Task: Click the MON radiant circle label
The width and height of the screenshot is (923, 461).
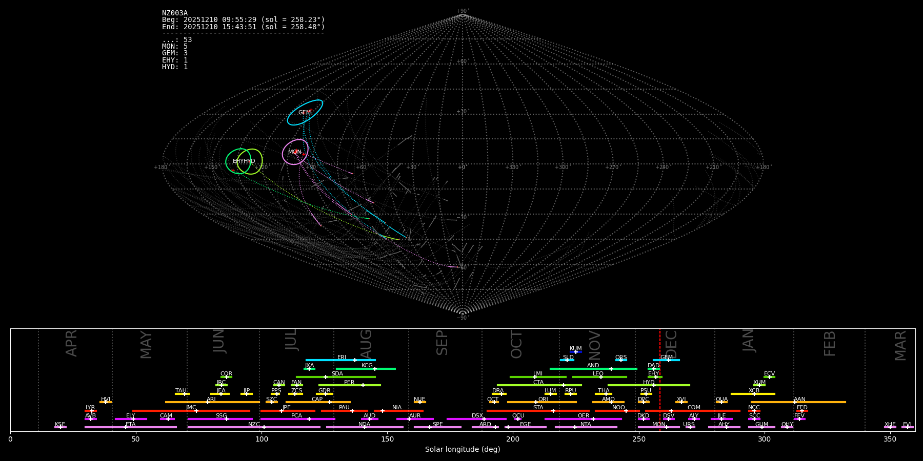Action: point(295,152)
